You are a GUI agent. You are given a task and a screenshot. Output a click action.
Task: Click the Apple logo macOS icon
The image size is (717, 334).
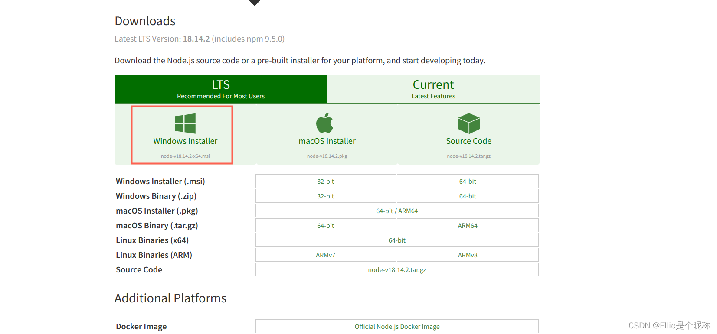coord(325,123)
